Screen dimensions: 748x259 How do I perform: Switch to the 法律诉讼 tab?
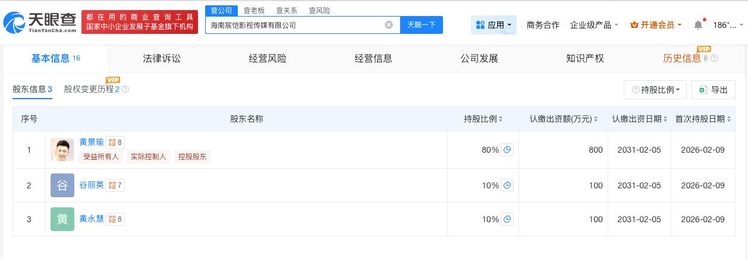pos(162,58)
